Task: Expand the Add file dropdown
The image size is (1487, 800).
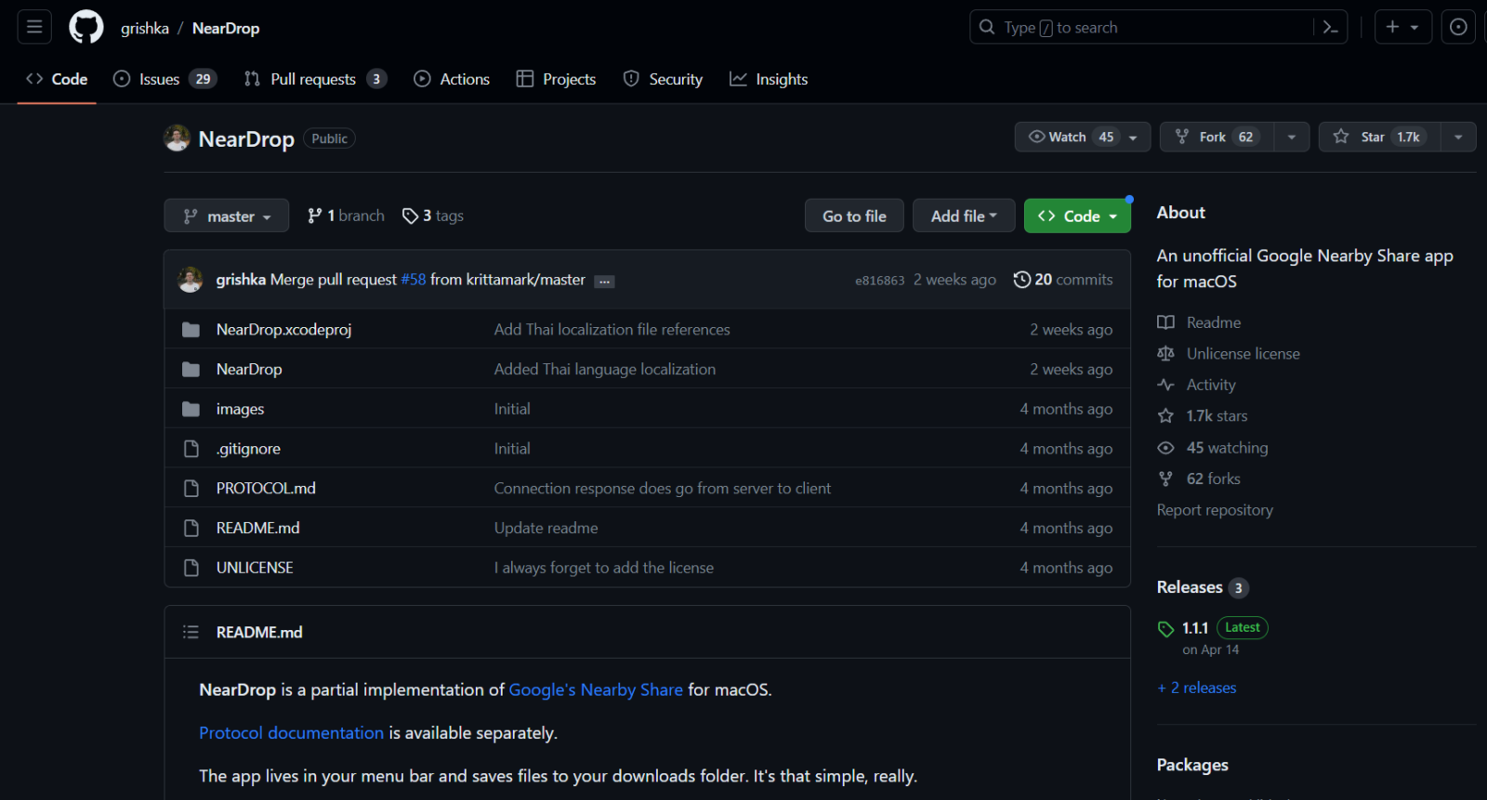Action: pos(963,216)
